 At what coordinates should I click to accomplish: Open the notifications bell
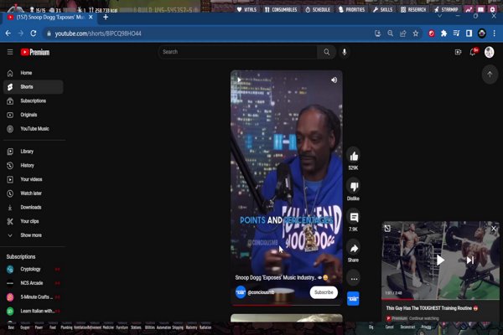473,52
